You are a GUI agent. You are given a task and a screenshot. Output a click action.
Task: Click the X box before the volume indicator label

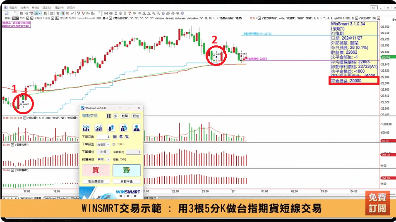tap(25, 118)
